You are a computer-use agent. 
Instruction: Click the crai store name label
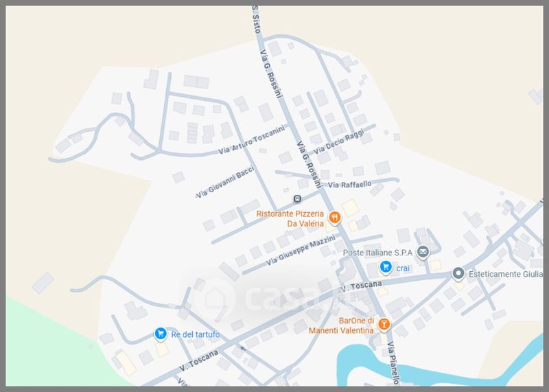tap(403, 268)
